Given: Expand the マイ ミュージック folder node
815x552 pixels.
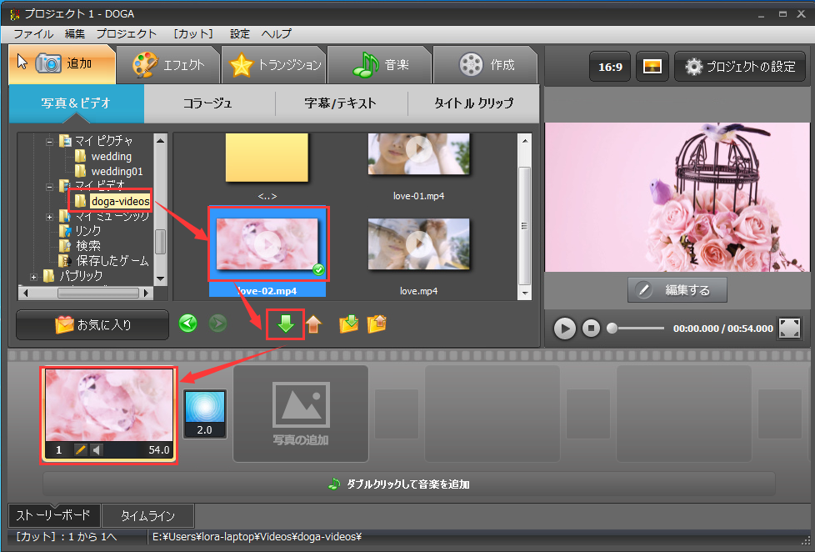Looking at the screenshot, I should (50, 216).
